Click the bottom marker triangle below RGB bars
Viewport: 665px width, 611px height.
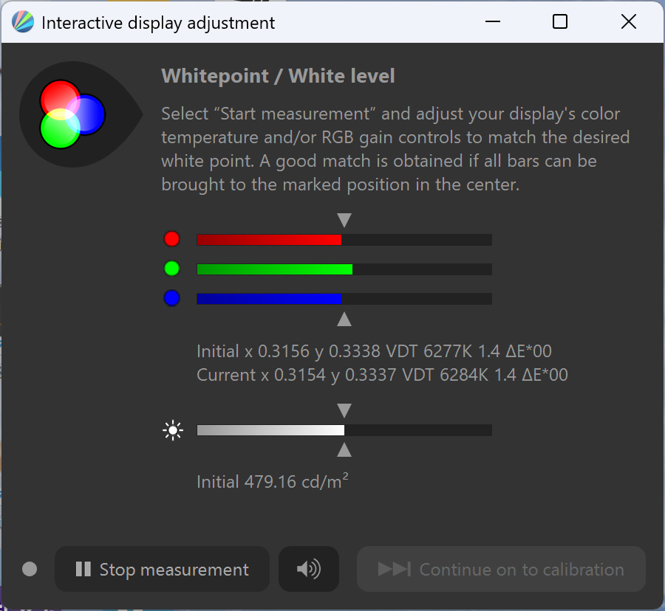pyautogui.click(x=344, y=320)
